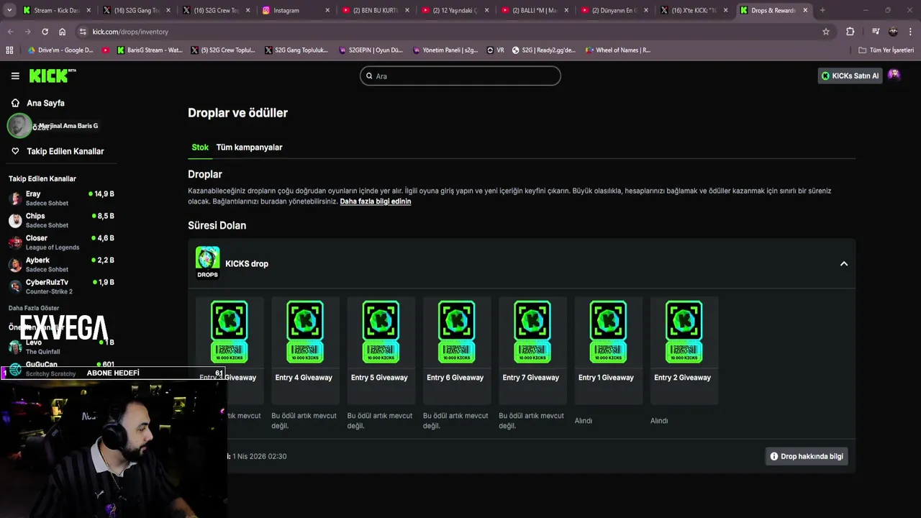Click Entry 6 Giveaway reward image

[456, 332]
